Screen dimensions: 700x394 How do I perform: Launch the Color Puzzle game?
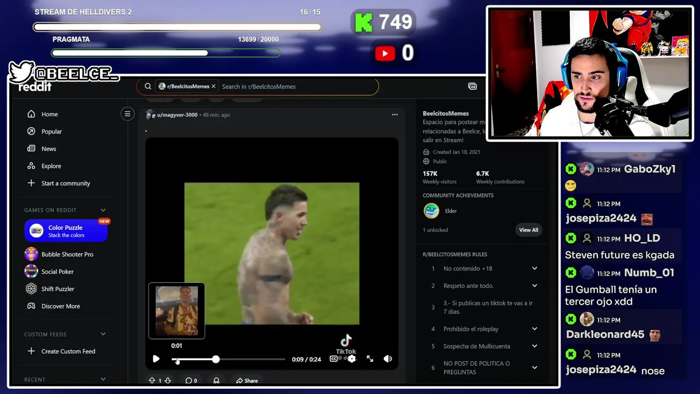tap(66, 231)
